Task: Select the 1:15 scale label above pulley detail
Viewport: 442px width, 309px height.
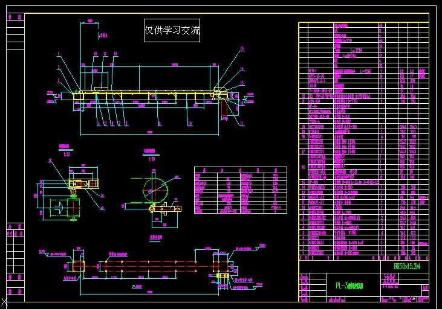Action: [151, 159]
